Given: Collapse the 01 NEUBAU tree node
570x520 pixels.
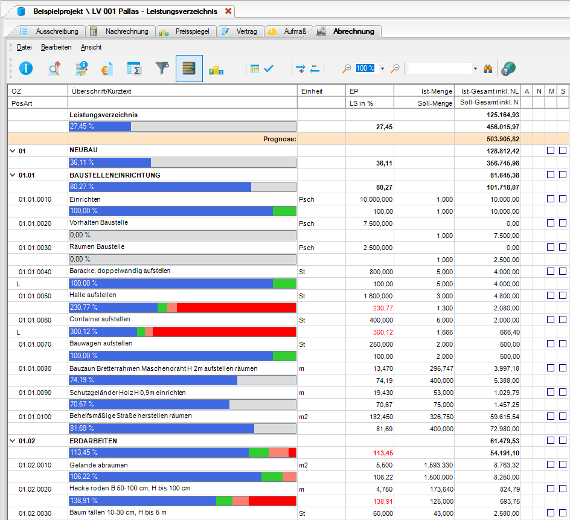Looking at the screenshot, I should click(12, 150).
